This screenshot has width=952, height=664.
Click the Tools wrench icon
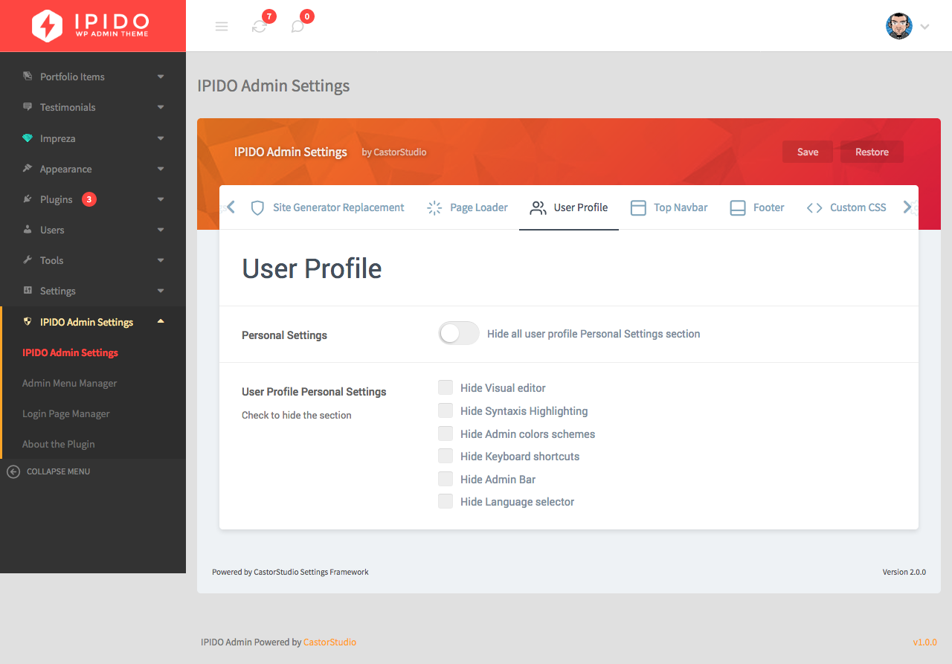pyautogui.click(x=28, y=260)
